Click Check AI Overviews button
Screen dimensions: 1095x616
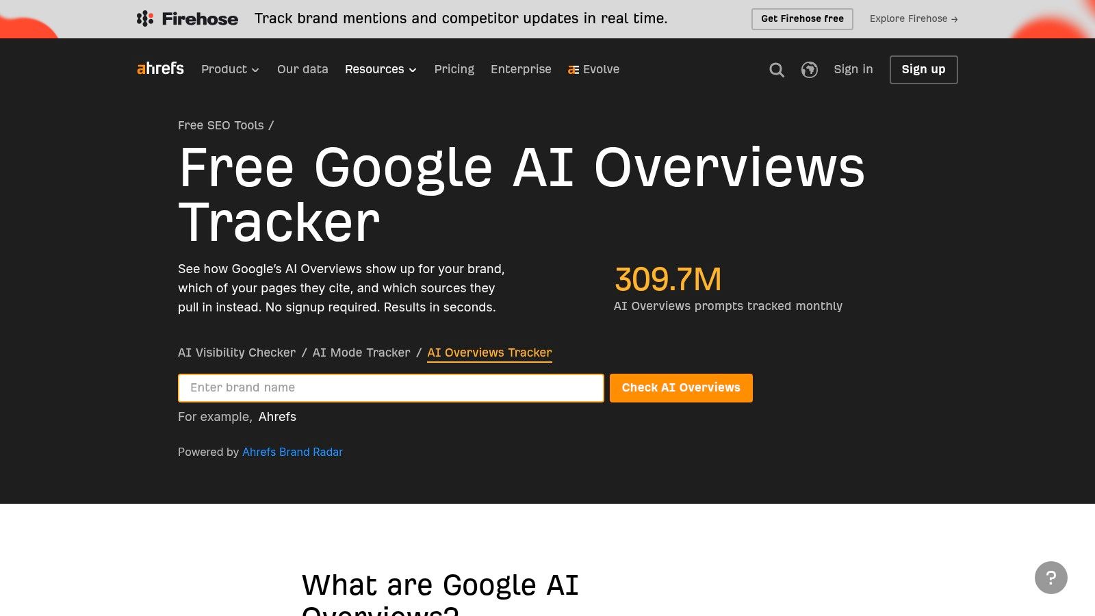(x=681, y=388)
